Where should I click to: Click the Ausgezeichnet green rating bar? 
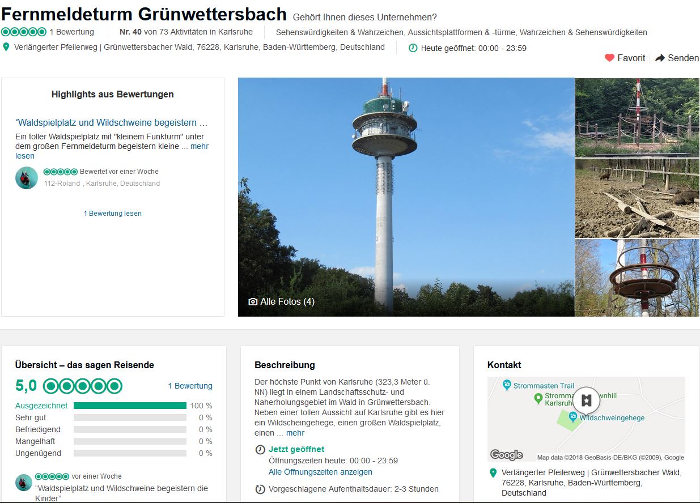[130, 406]
